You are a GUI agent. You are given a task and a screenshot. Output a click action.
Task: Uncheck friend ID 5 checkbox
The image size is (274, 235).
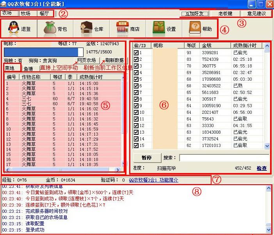click(x=136, y=79)
